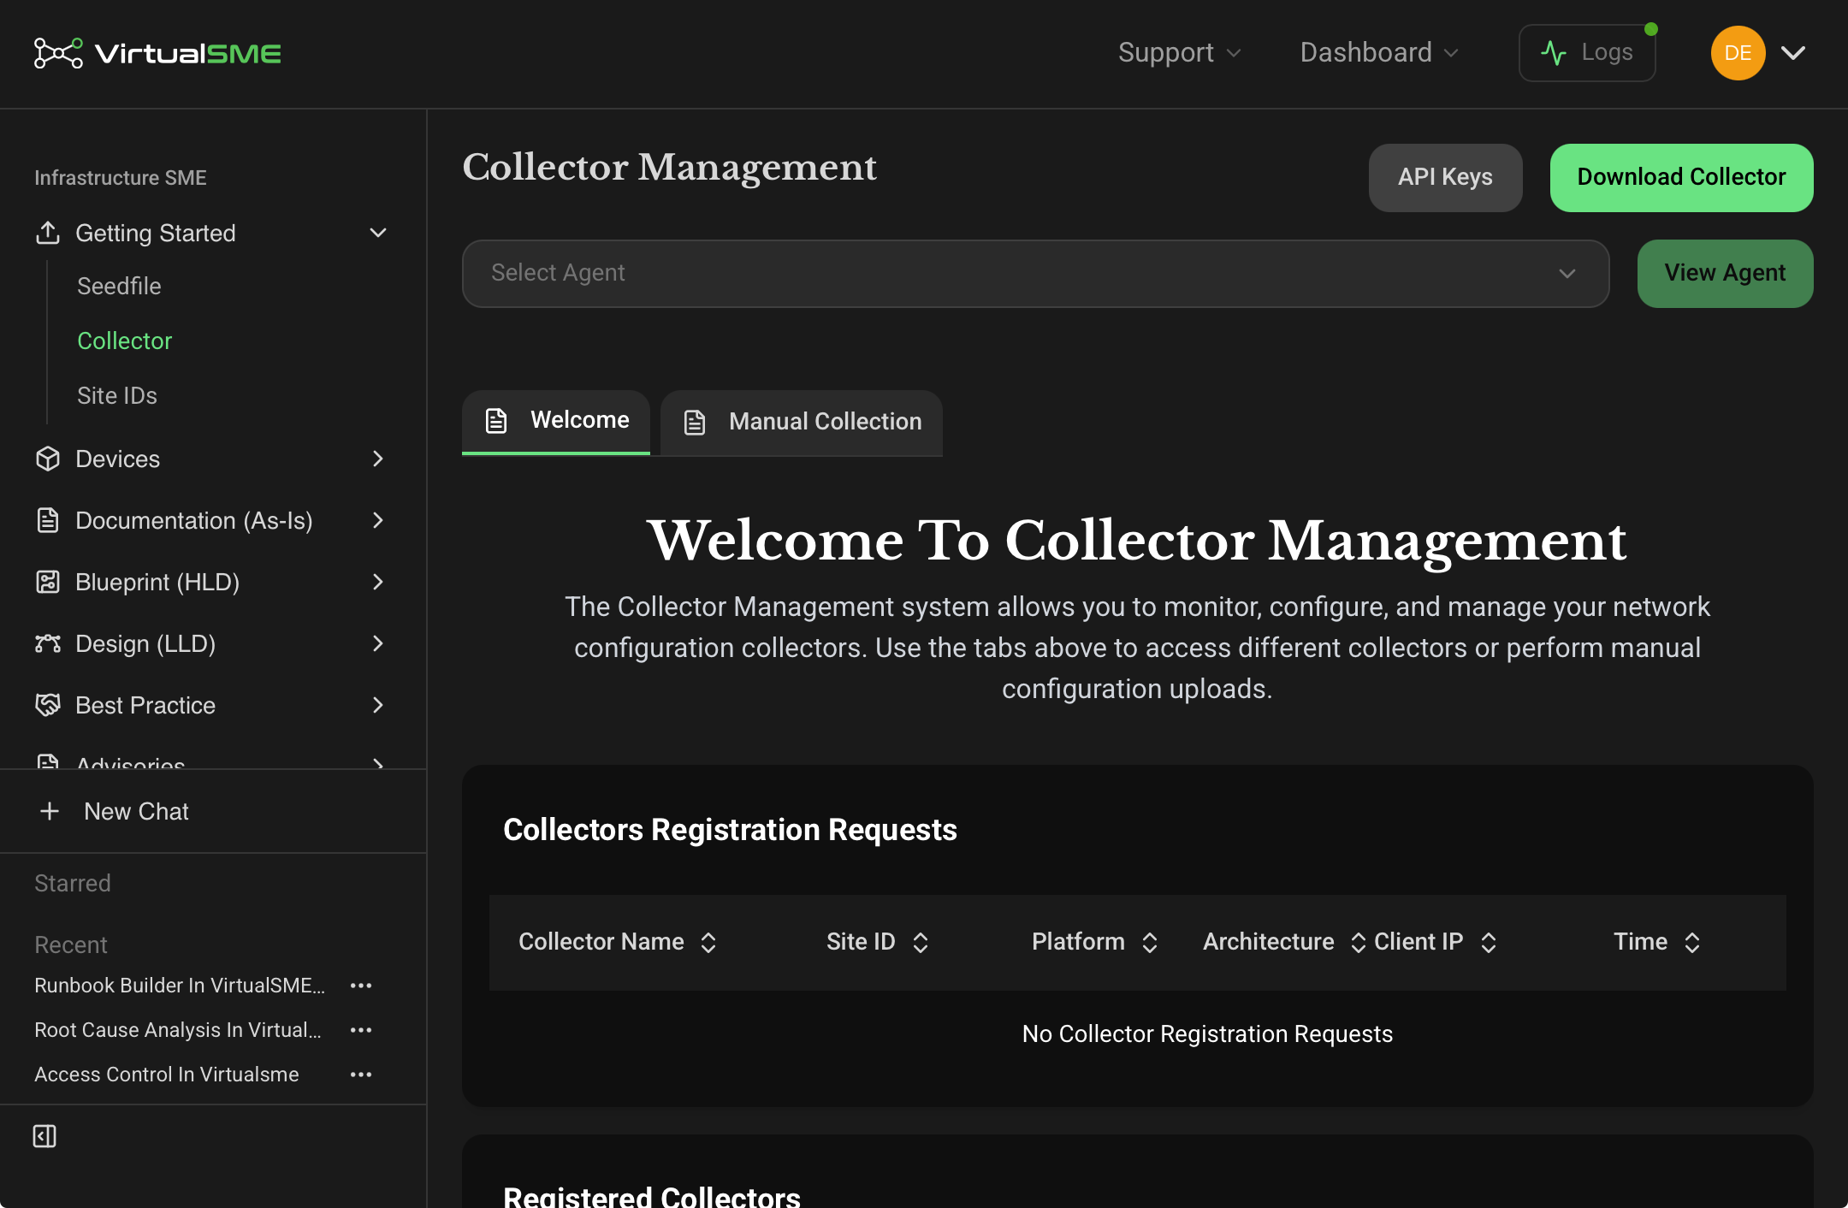Screen dimensions: 1848x1208
Task: Click the Logs activity pulse icon
Action: 1554,53
